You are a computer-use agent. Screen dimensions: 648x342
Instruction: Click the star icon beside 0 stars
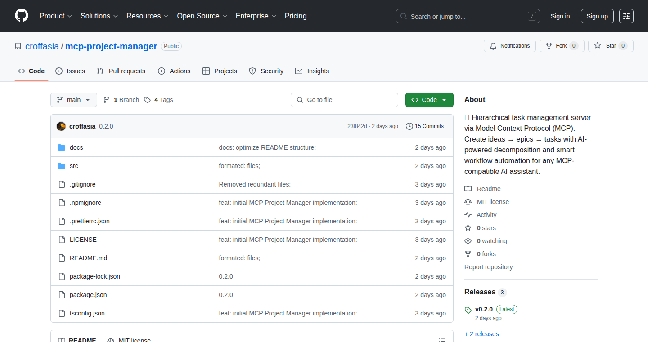click(x=468, y=228)
